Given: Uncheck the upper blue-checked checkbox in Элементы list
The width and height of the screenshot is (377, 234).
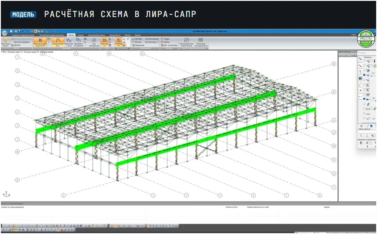Looking at the screenshot, I should pyautogui.click(x=364, y=75).
